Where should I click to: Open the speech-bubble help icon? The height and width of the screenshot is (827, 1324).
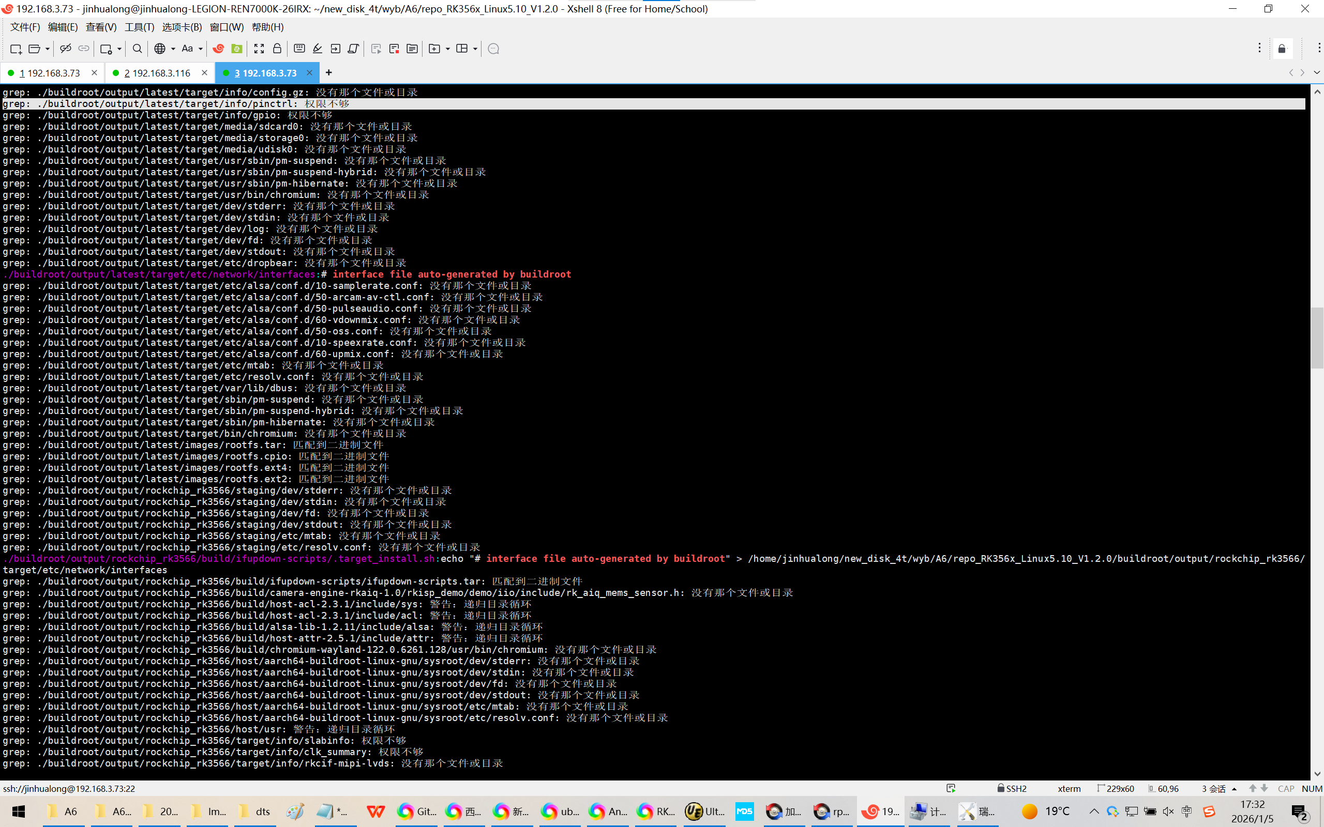pyautogui.click(x=493, y=49)
